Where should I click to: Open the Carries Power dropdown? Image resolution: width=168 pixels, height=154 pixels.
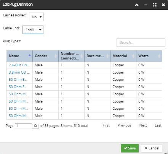36,17
